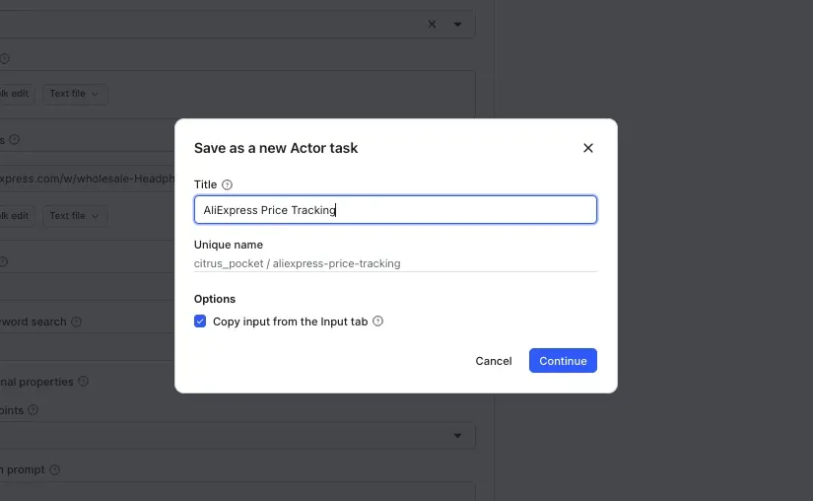Click the Title input field
This screenshot has width=813, height=501.
tap(395, 209)
